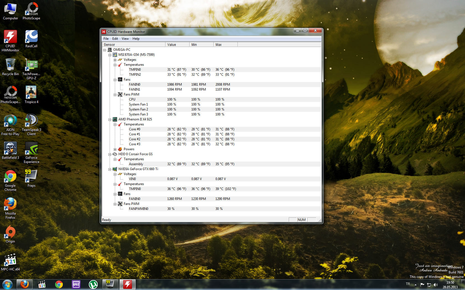Image resolution: width=465 pixels, height=290 pixels.
Task: Collapse the motherboard Fans PWM node
Action: [x=115, y=95]
